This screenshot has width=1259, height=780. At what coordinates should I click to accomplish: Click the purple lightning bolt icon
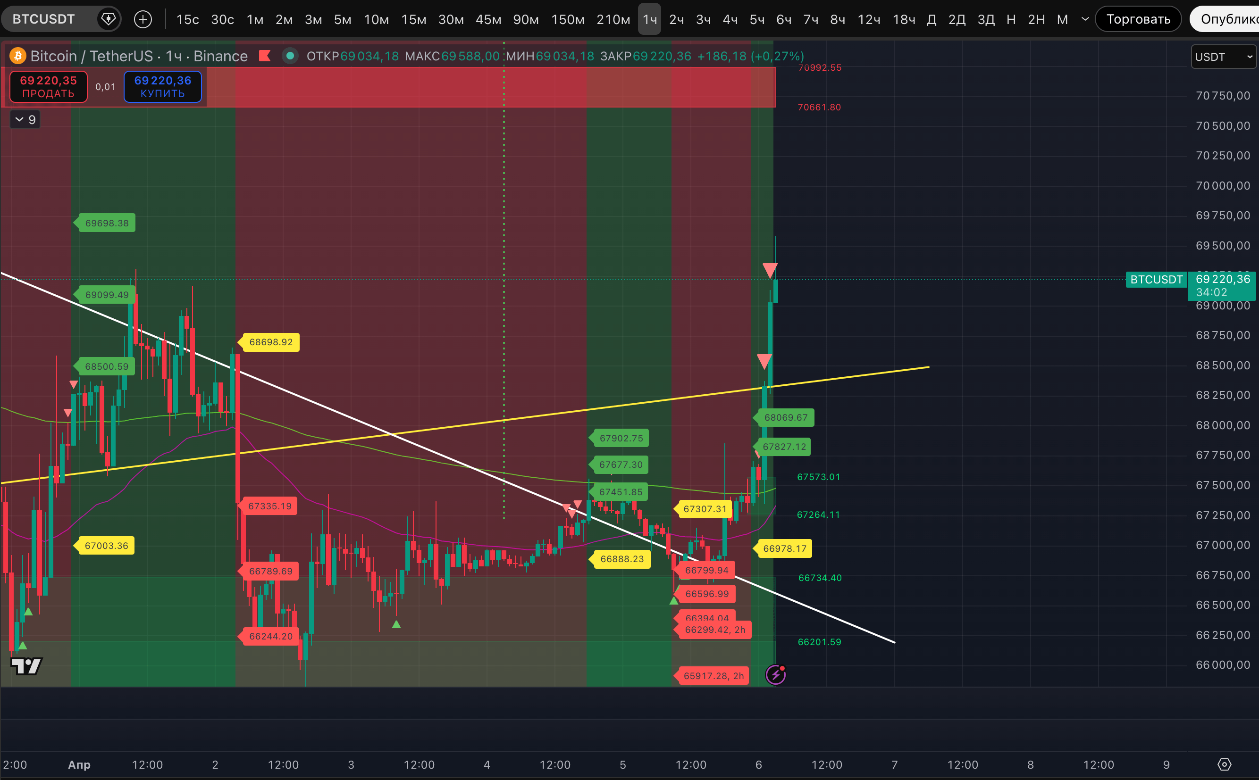coord(775,675)
